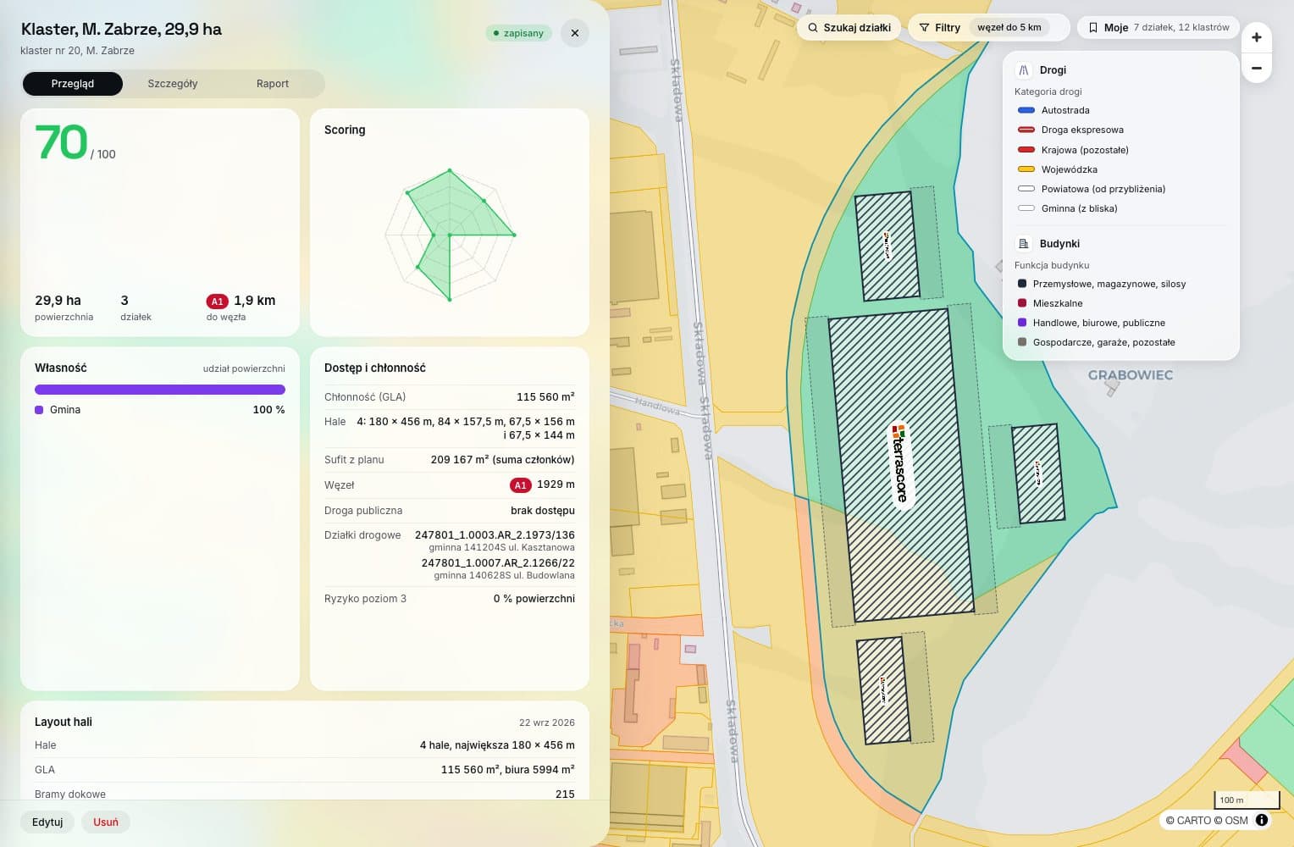This screenshot has height=847, width=1294.
Task: Click the Krajowa (pozostałe) legend swatch
Action: point(1026,150)
